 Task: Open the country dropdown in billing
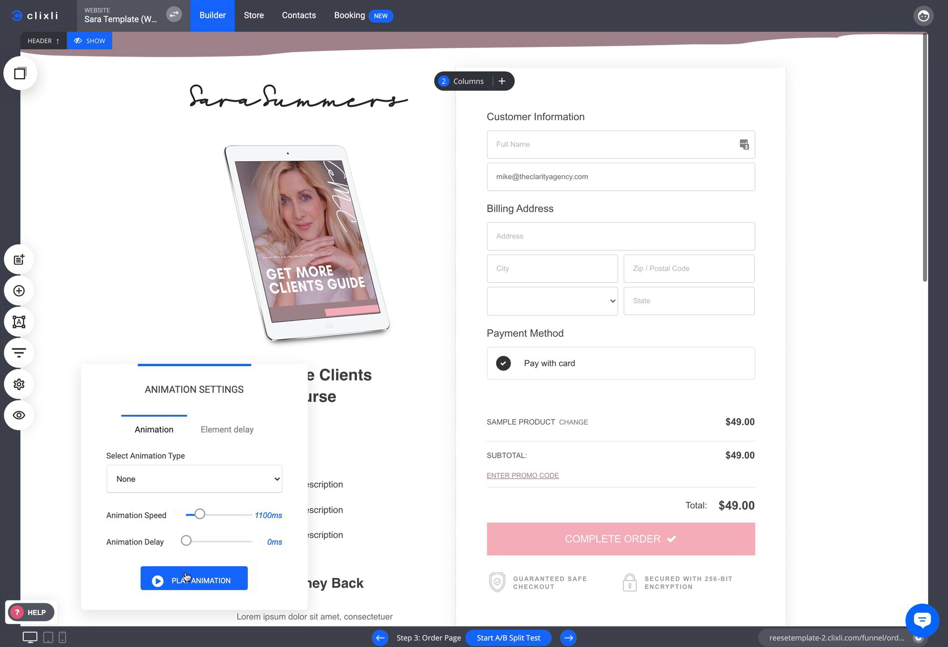[552, 301]
